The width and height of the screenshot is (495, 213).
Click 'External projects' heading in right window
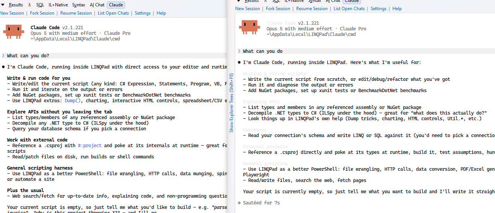[265, 147]
